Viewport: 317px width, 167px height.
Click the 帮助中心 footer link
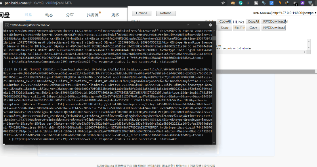coord(181,165)
